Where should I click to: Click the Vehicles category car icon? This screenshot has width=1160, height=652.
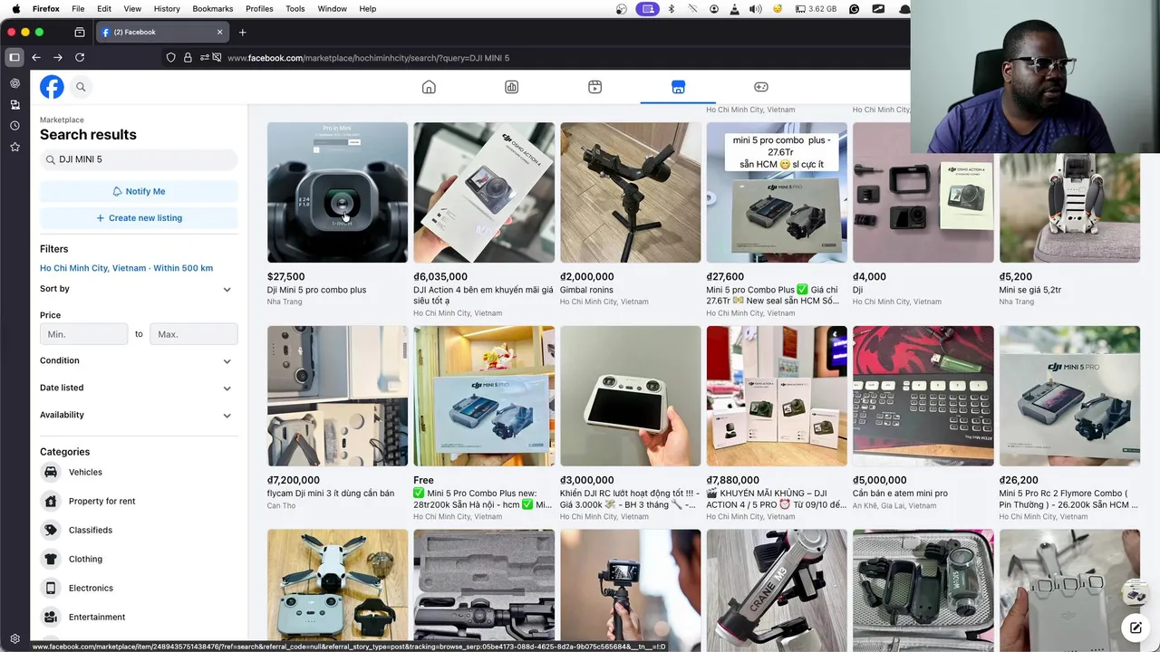click(51, 472)
